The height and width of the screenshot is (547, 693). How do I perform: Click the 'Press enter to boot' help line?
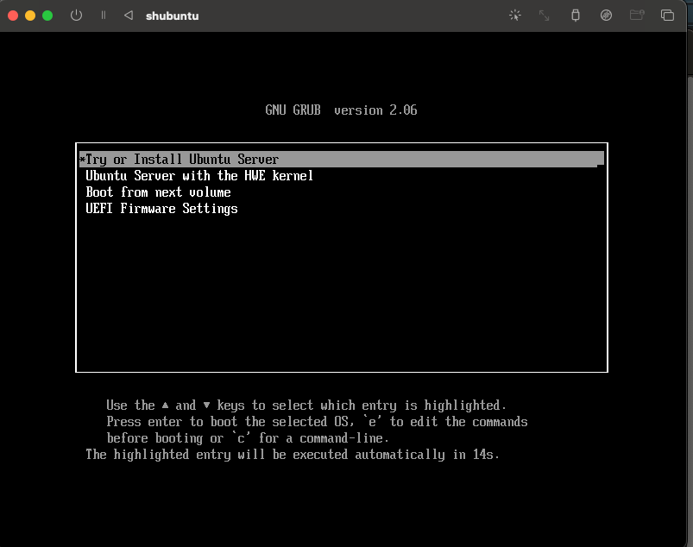[317, 422]
